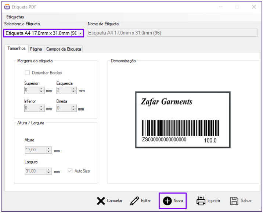263x213 pixels.
Task: Click the Superior margin value field
Action: pos(32,90)
